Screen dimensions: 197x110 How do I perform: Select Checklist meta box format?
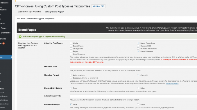[x=138, y=75]
